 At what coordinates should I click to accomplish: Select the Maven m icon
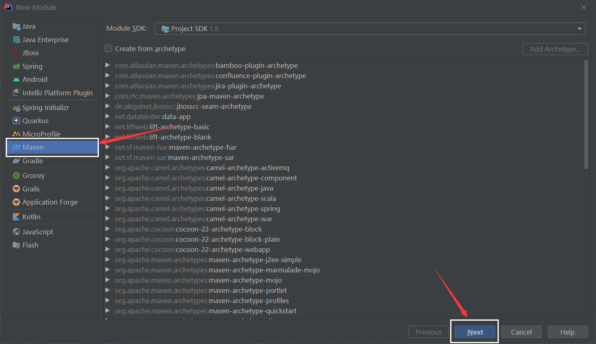click(x=16, y=147)
